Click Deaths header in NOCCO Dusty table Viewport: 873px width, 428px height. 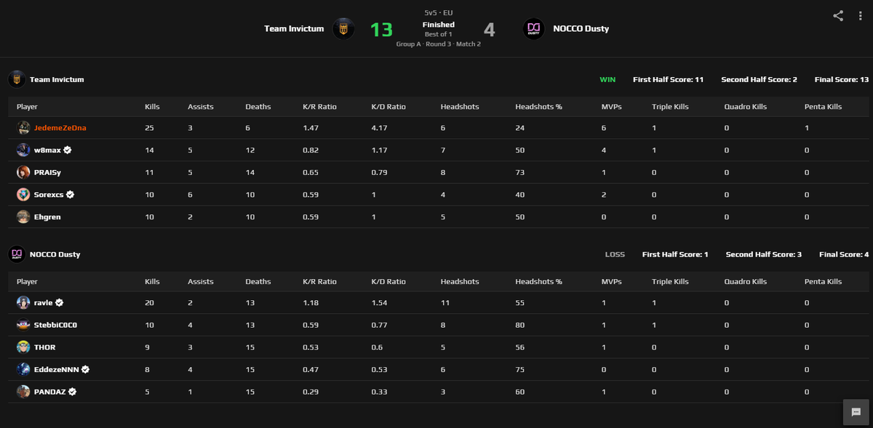(258, 281)
